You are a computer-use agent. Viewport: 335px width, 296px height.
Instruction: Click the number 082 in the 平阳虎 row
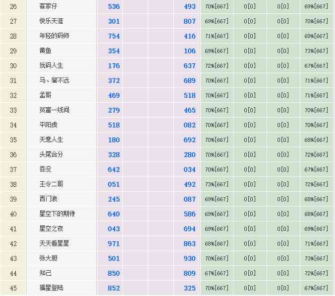[x=190, y=125]
